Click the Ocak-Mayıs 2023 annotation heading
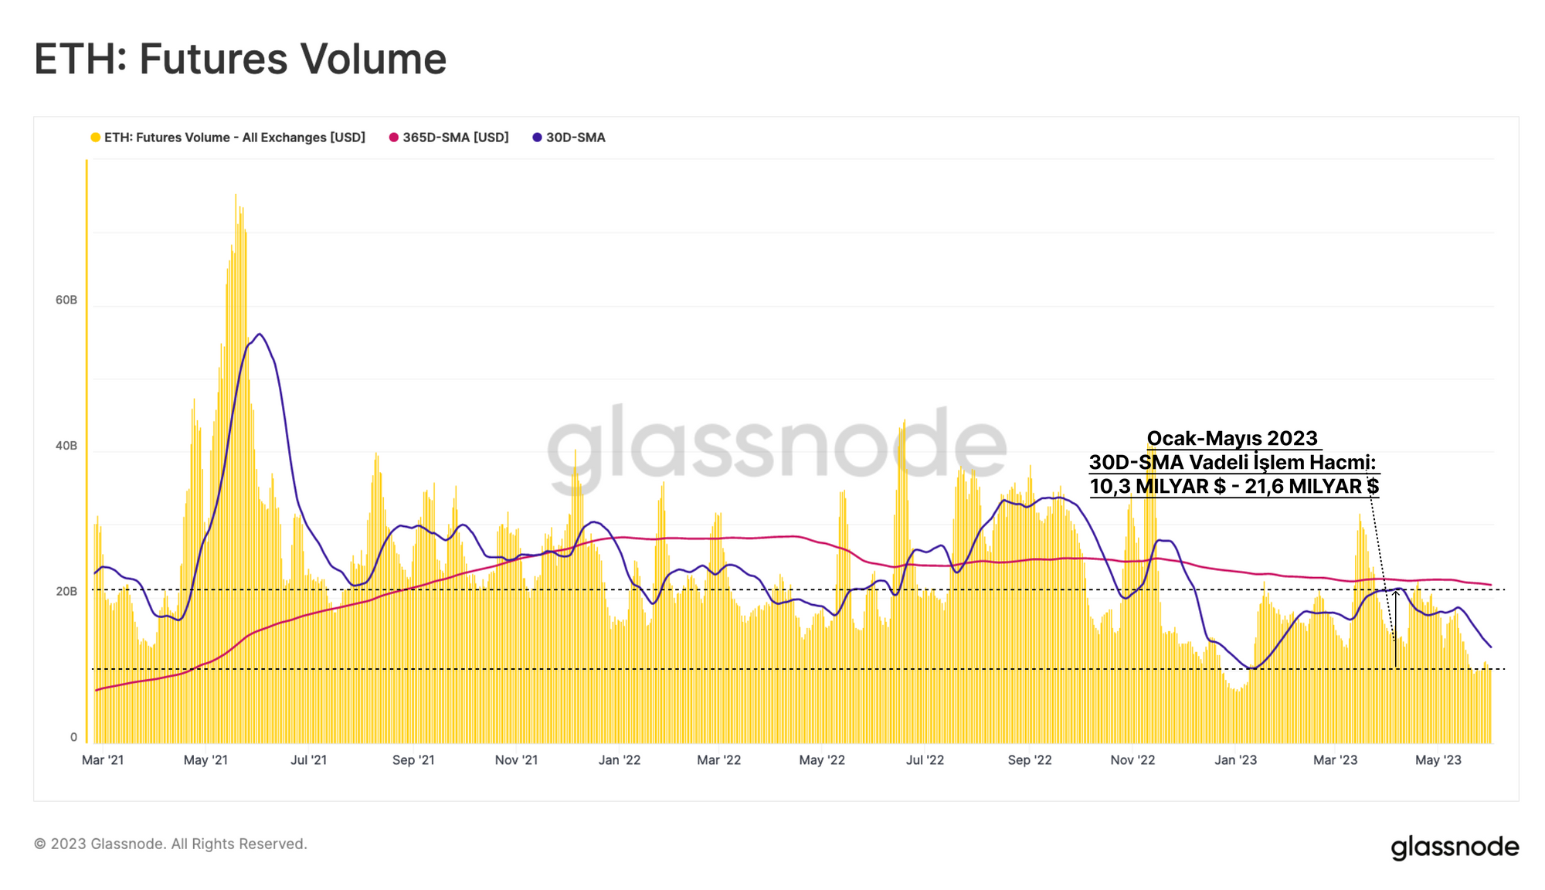Screen dimensions: 1545x890 (x=1232, y=438)
